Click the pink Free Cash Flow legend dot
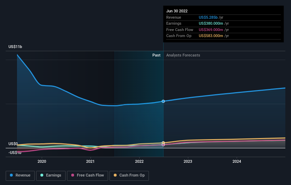This screenshot has width=291, height=185. [73, 175]
